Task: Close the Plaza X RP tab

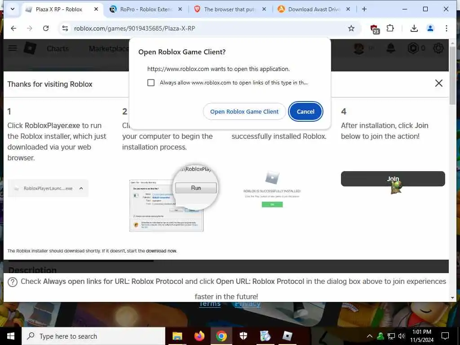Action: click(x=96, y=9)
